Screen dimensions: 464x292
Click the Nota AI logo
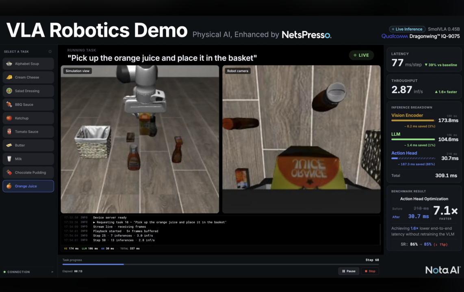point(442,270)
